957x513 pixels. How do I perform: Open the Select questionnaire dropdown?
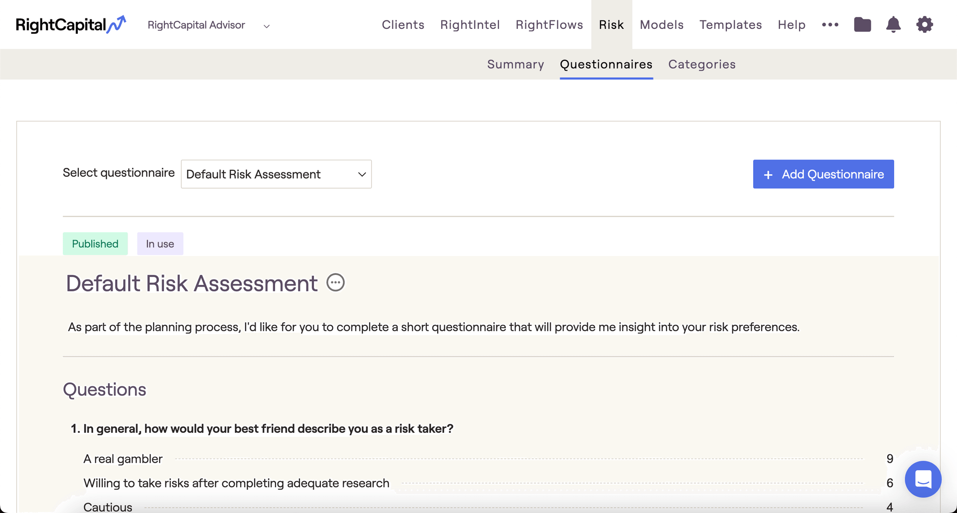coord(276,174)
